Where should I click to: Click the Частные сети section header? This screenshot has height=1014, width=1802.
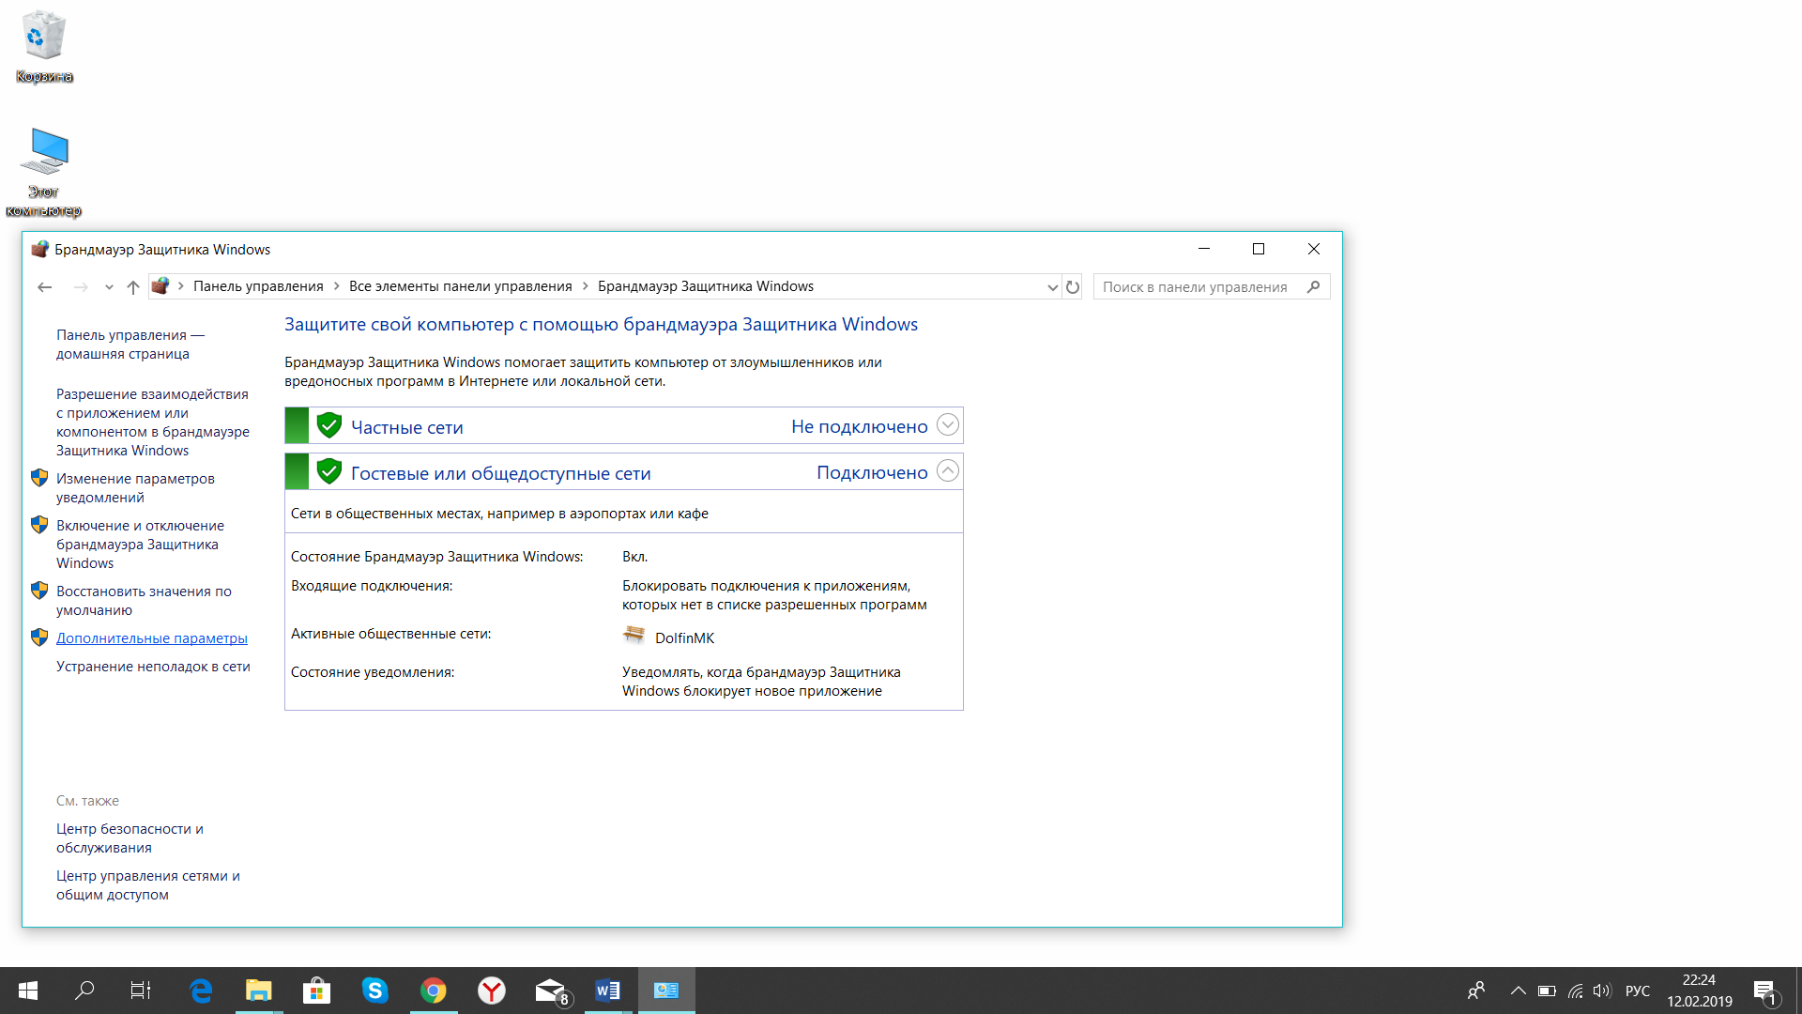[624, 425]
